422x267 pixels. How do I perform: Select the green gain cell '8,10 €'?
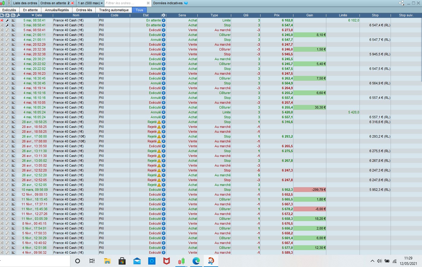coord(310,35)
